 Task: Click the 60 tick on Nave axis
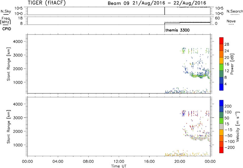pyautogui.click(x=217, y=18)
